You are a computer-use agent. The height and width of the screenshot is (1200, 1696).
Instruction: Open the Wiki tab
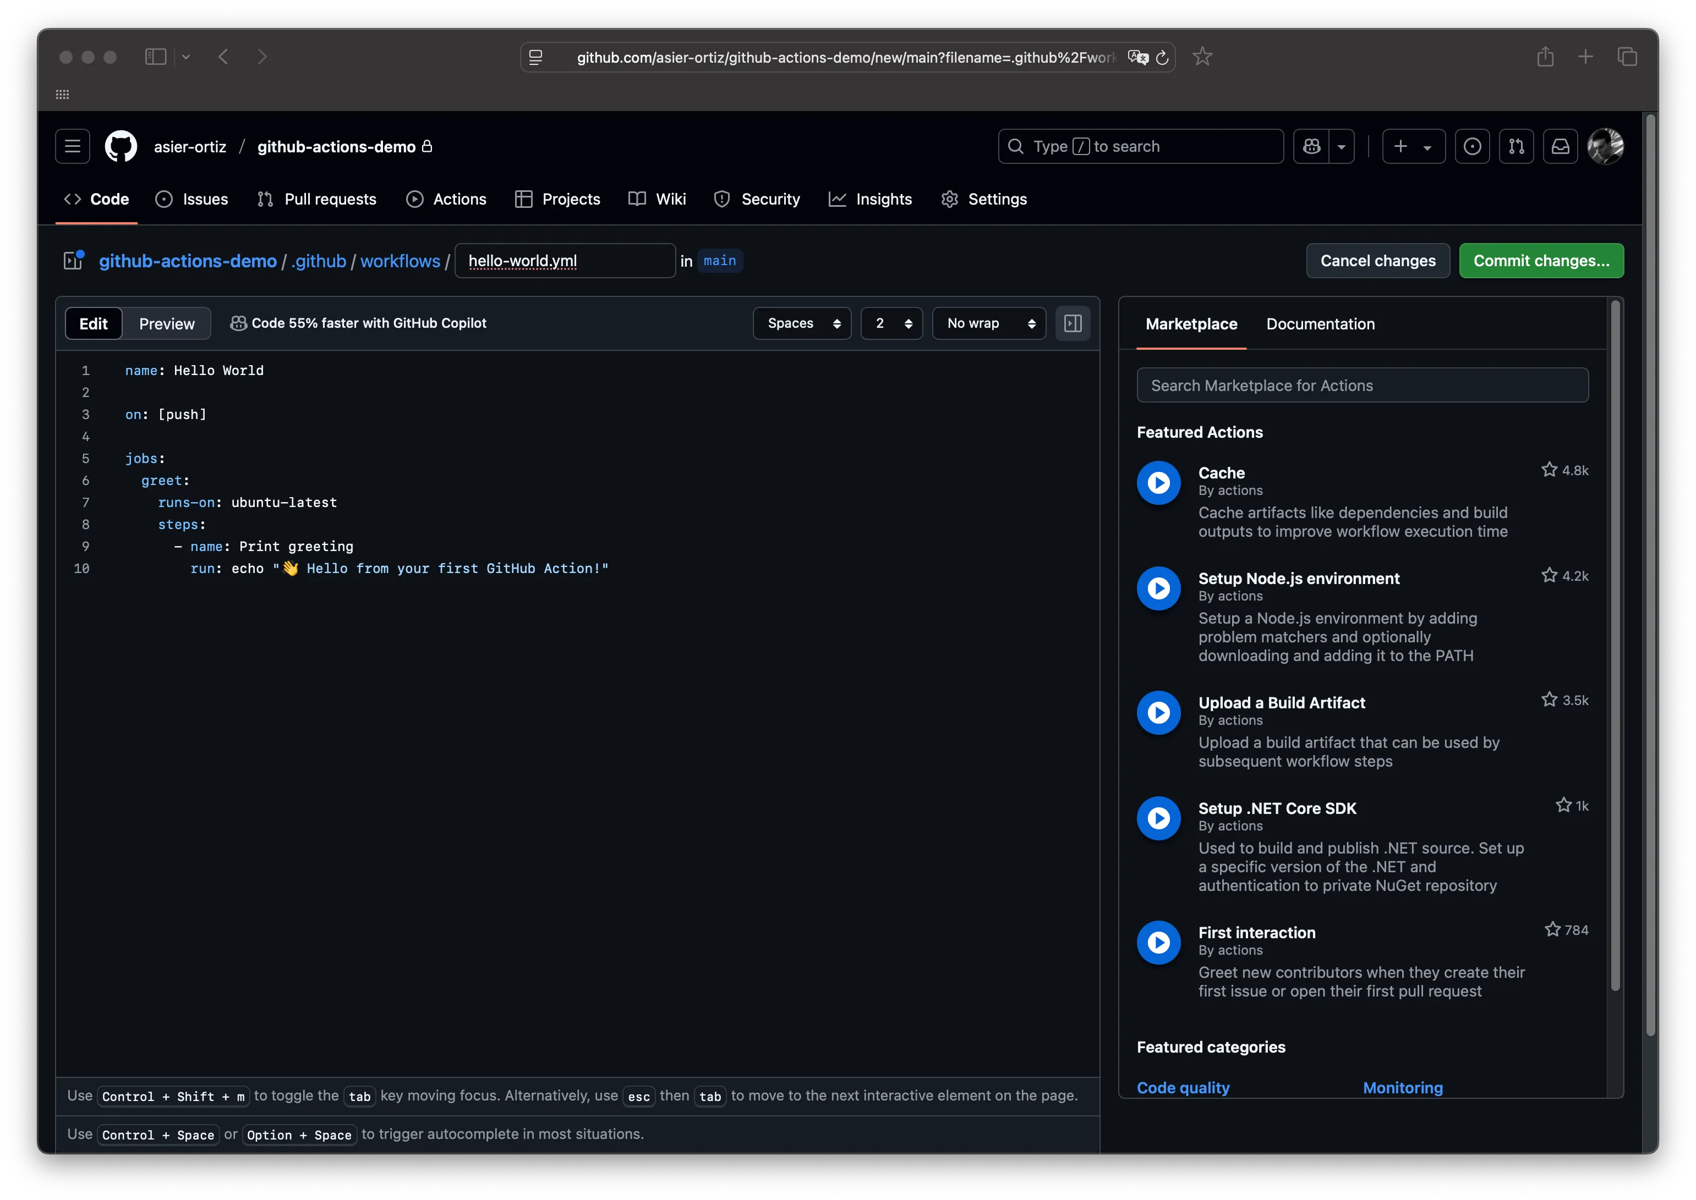pos(657,199)
